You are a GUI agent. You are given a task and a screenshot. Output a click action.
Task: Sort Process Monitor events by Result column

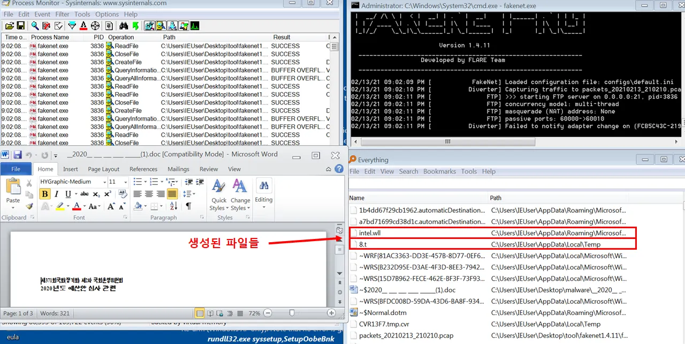point(281,37)
